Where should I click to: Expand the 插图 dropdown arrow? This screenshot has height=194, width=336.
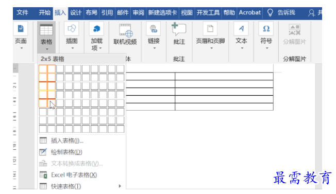click(73, 48)
